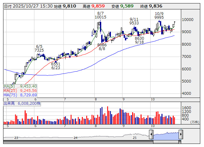Click the 8/7 10015 peak label

coord(101,15)
